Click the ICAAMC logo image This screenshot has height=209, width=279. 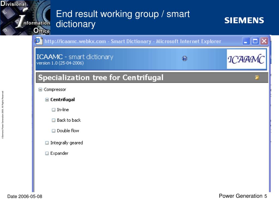[x=246, y=59]
